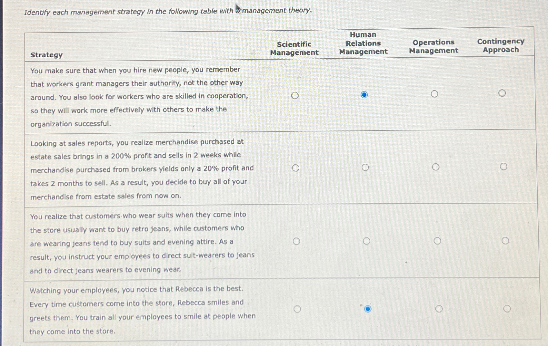Reselect Human Relations Management for the Rebecca row
Viewport: 548px width, 346px height.
tap(368, 309)
